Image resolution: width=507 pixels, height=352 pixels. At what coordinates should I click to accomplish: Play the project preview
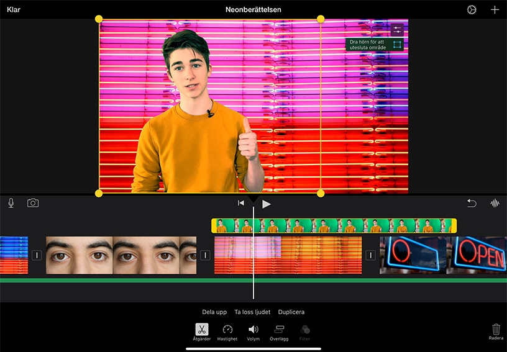[x=266, y=204]
